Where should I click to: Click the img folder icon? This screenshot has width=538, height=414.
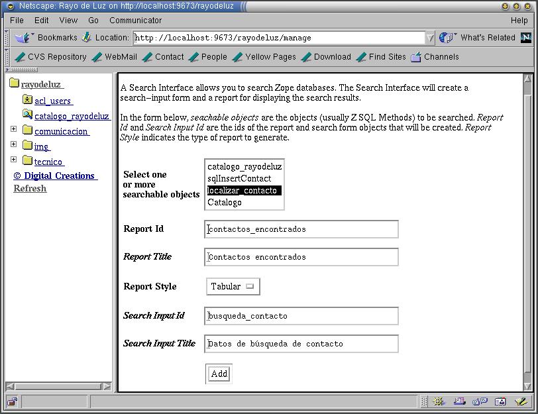[27, 145]
